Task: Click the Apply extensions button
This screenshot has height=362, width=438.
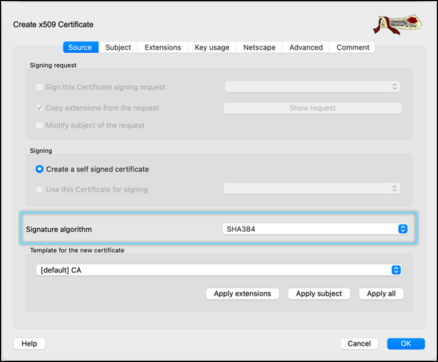Action: pyautogui.click(x=243, y=294)
